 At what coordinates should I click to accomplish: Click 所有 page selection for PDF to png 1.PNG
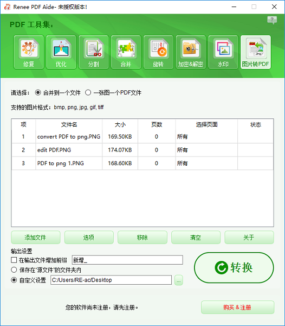pos(206,163)
